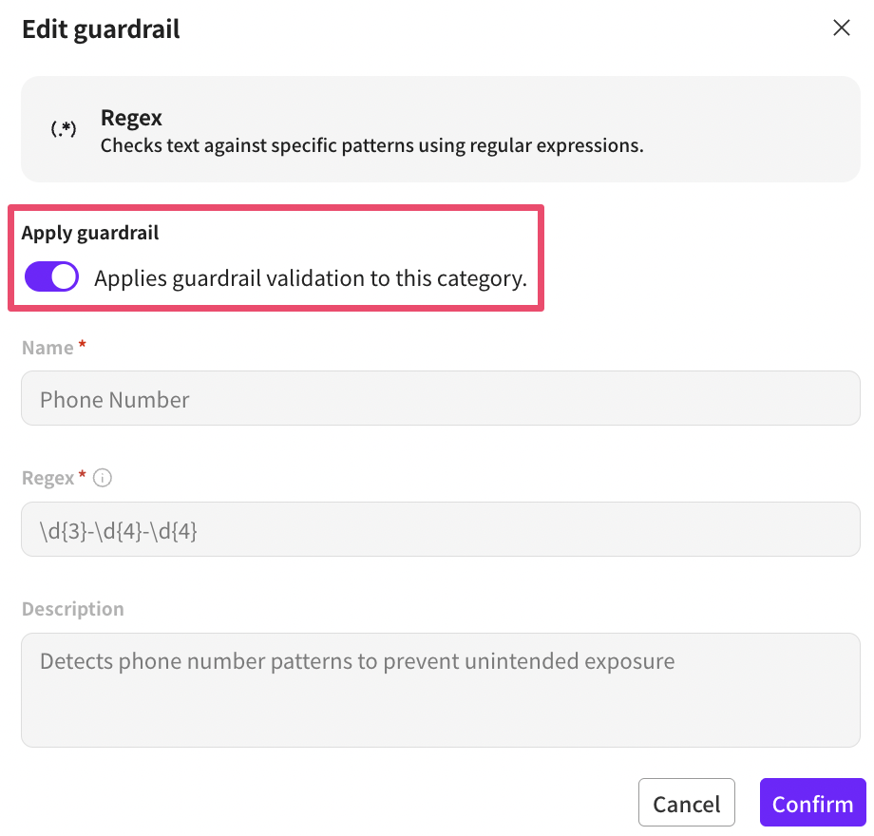Viewport: 874px width, 836px height.
Task: Click the 'Applies guardrail validation' toggle description
Action: pos(310,278)
